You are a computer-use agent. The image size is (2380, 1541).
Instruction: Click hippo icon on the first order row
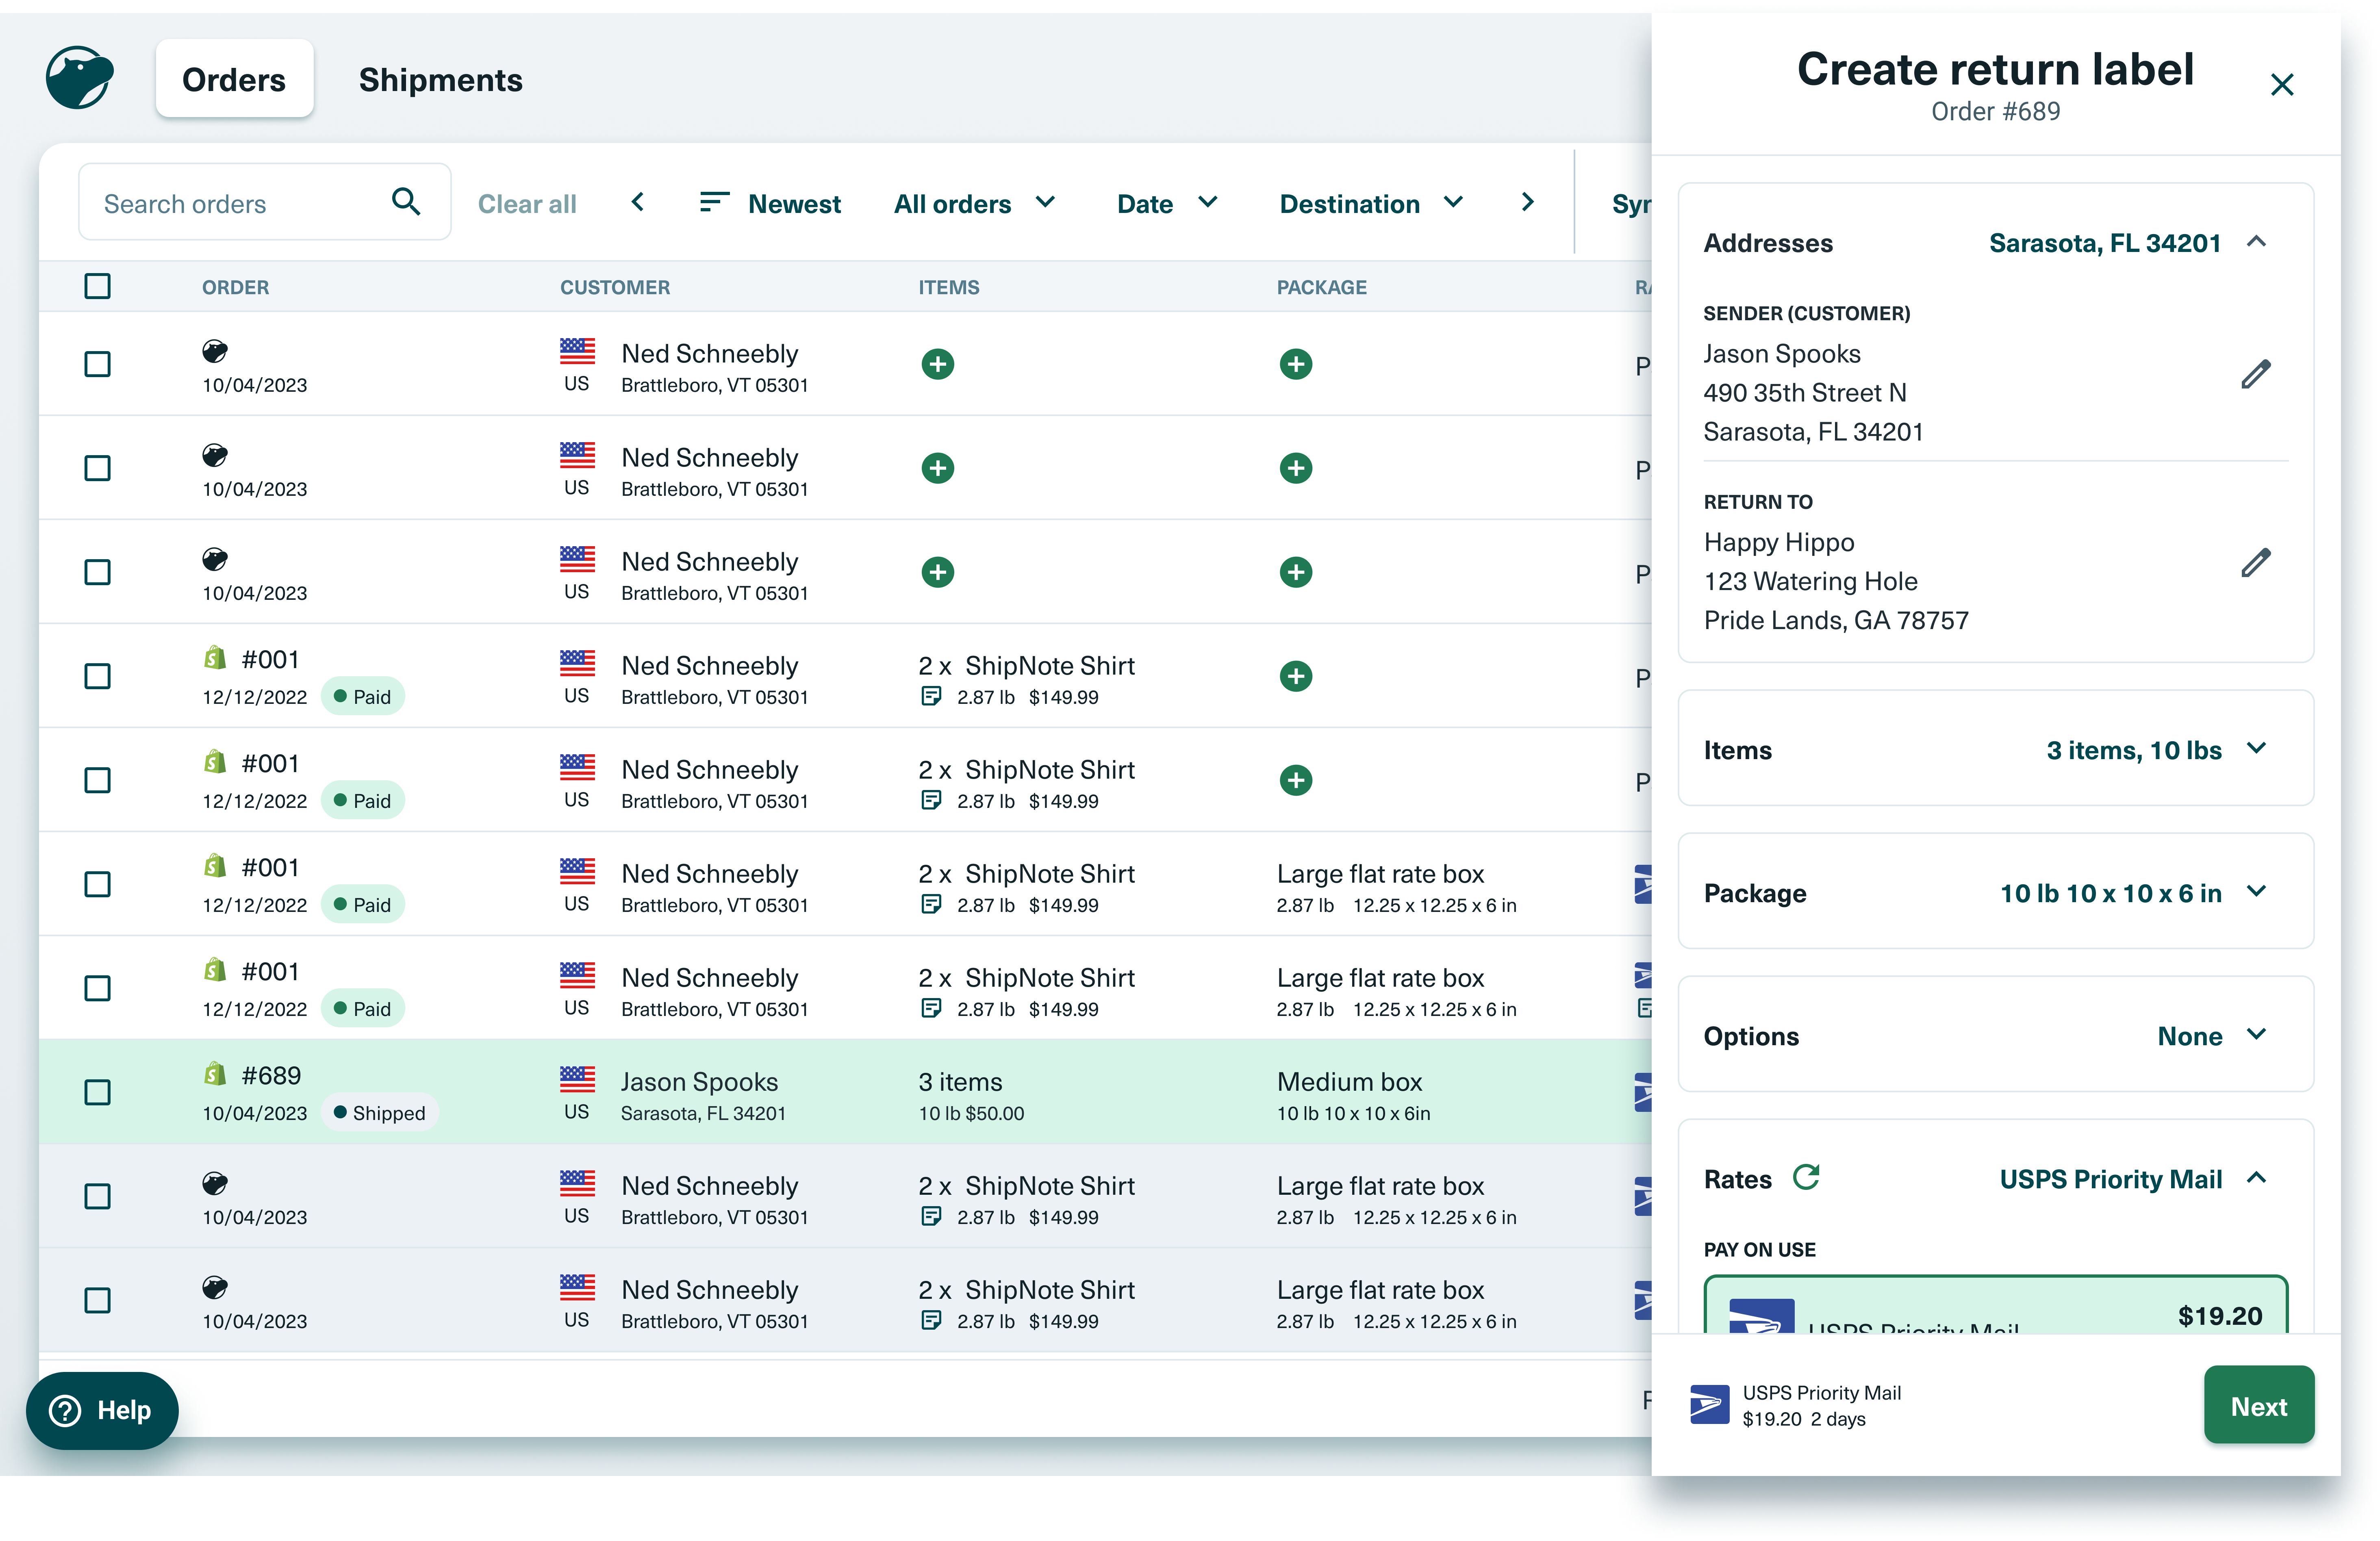pyautogui.click(x=215, y=351)
